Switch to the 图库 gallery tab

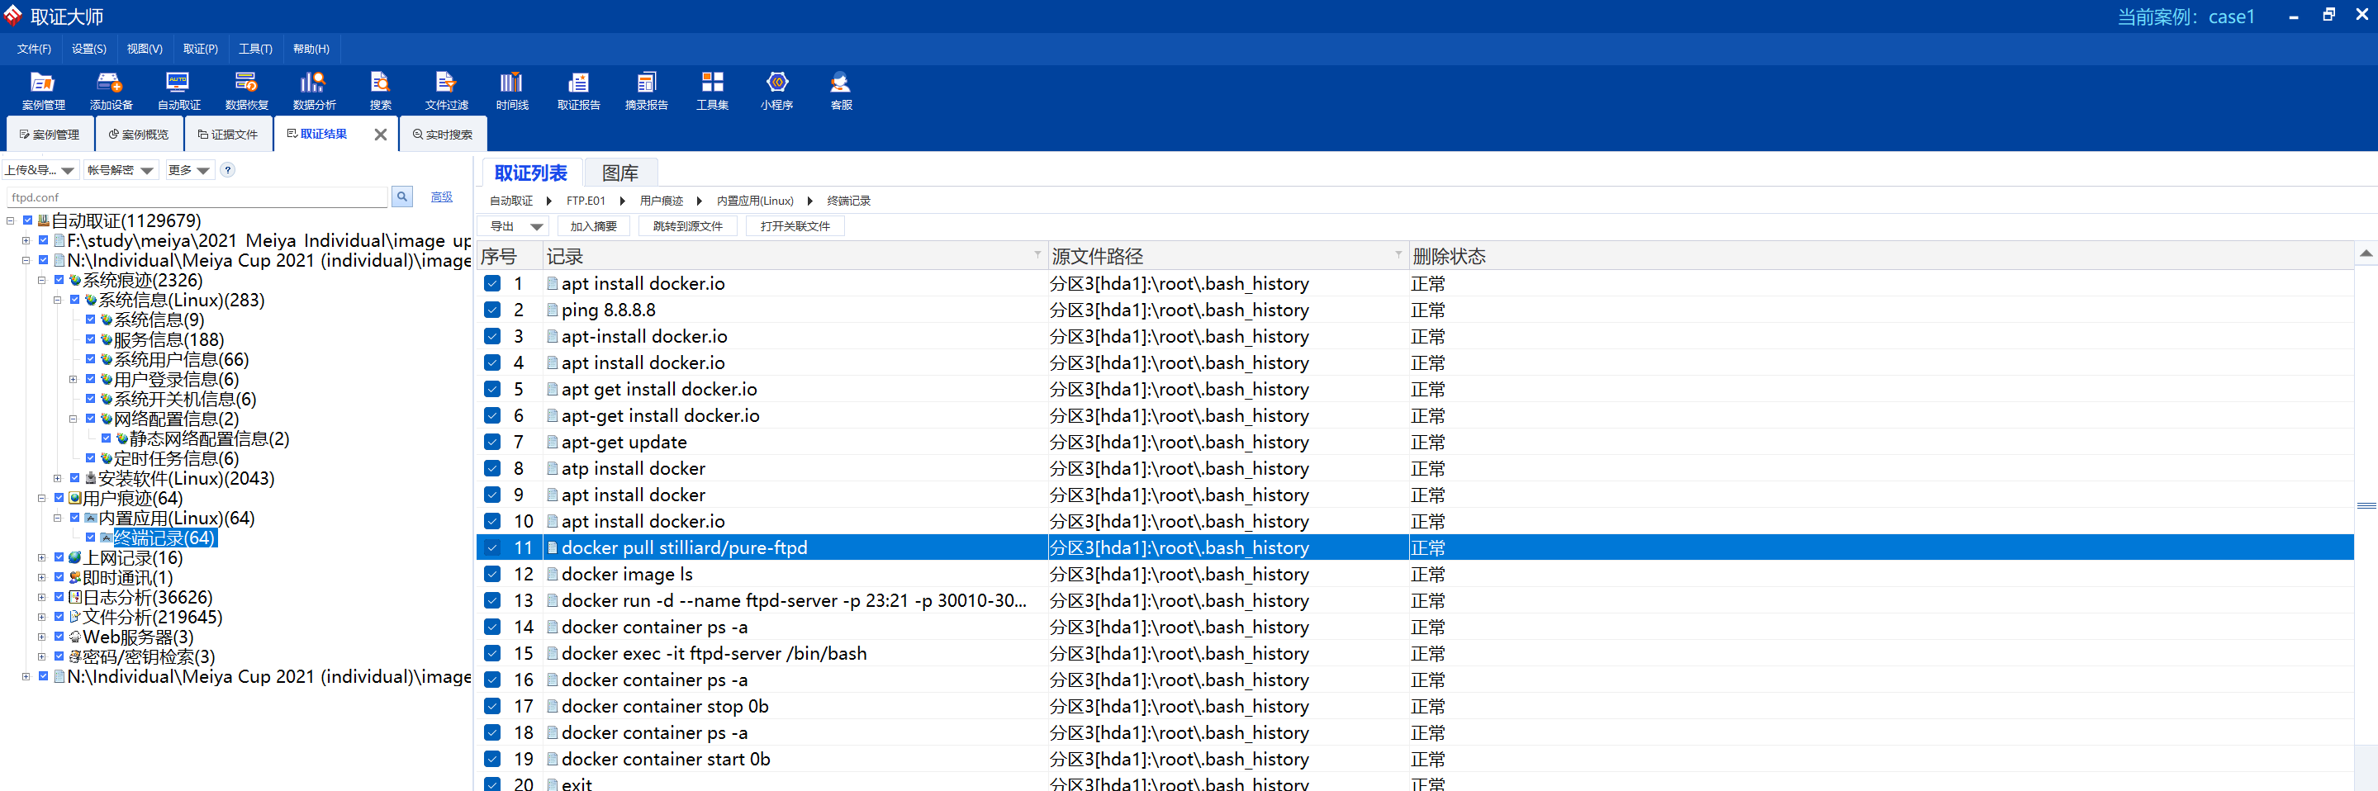tap(619, 173)
